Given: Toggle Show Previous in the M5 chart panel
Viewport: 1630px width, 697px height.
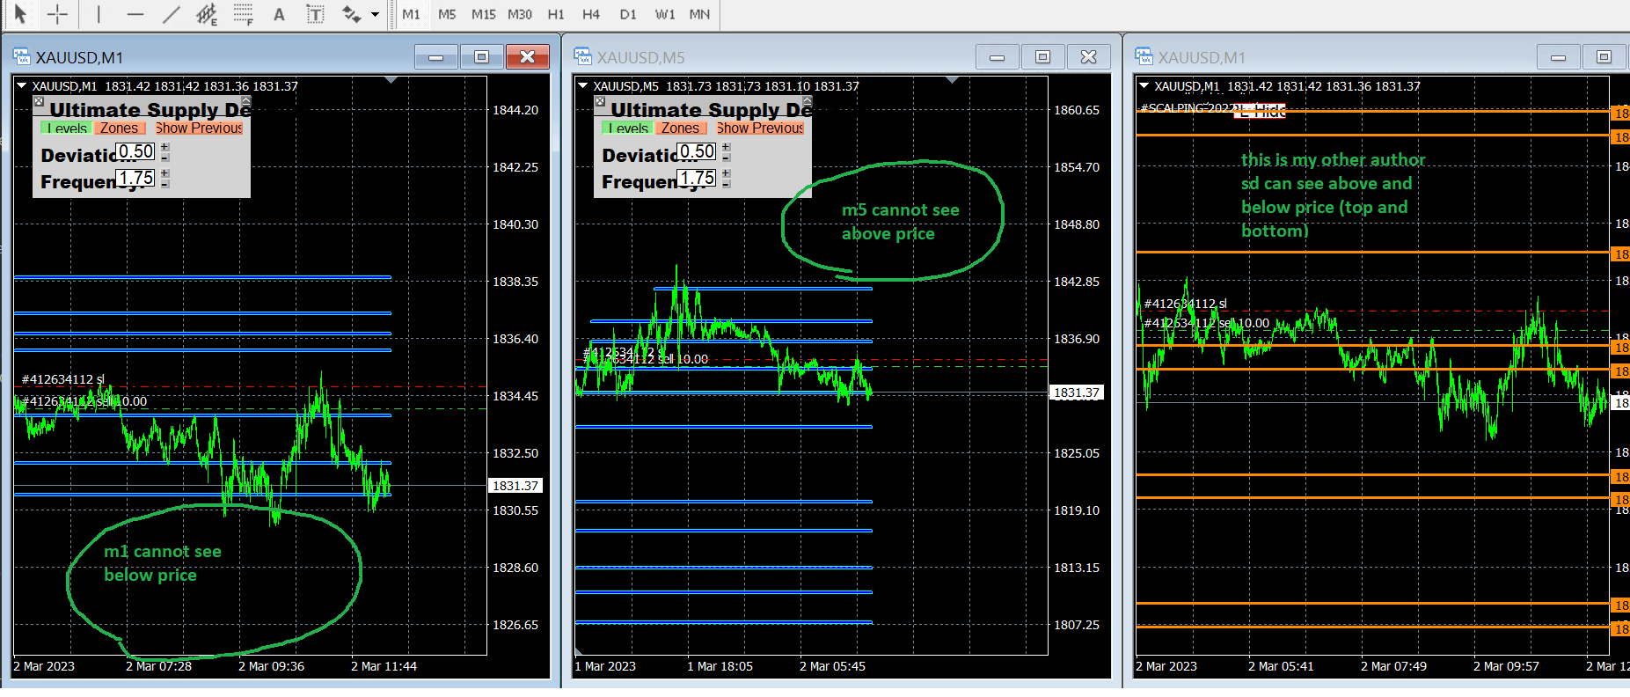Looking at the screenshot, I should (760, 128).
